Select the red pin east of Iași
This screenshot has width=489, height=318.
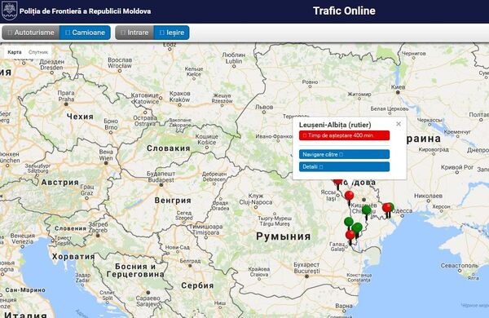(349, 197)
